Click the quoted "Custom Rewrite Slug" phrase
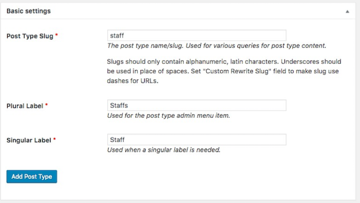 (x=237, y=71)
